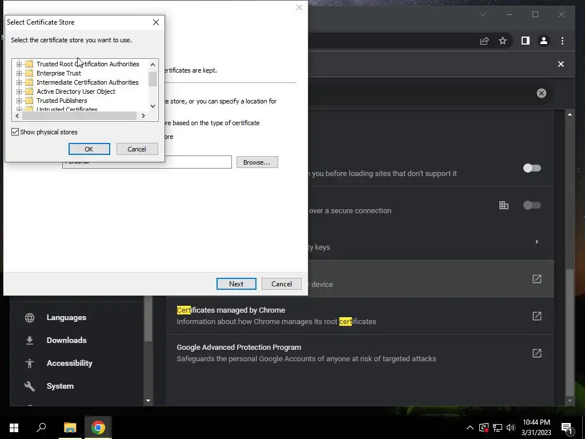
Task: Open the Windows Start menu
Action: 14,428
